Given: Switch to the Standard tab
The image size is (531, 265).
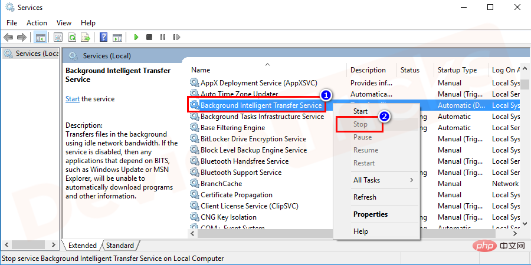Looking at the screenshot, I should (x=120, y=245).
